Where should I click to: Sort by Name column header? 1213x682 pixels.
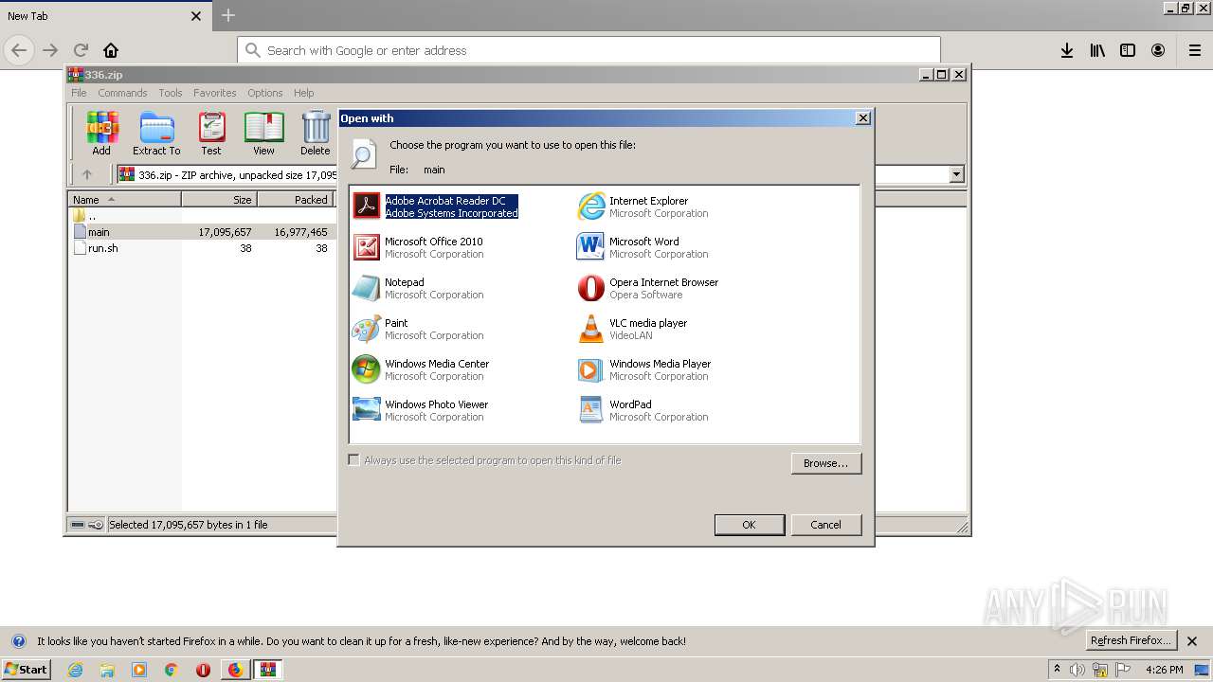[124, 200]
